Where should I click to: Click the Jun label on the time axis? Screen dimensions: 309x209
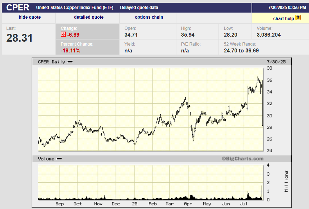click(226, 204)
